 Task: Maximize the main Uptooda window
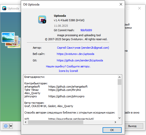coord(128,8)
